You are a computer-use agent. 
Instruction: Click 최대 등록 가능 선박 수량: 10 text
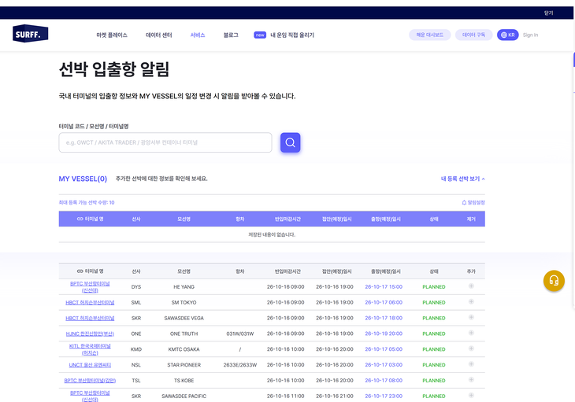[x=87, y=202]
